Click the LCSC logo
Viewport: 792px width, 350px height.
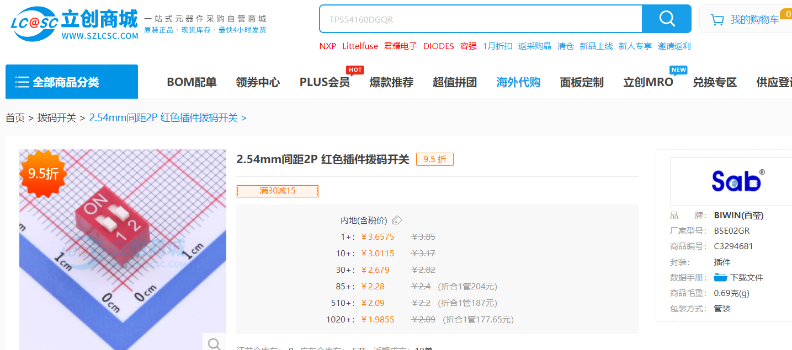pos(74,23)
